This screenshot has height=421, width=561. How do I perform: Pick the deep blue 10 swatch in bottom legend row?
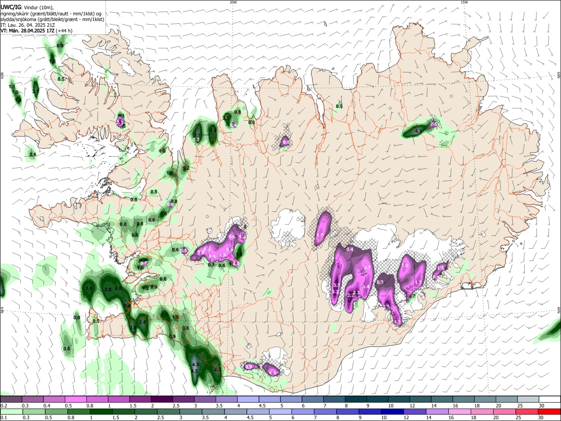tap(392, 411)
